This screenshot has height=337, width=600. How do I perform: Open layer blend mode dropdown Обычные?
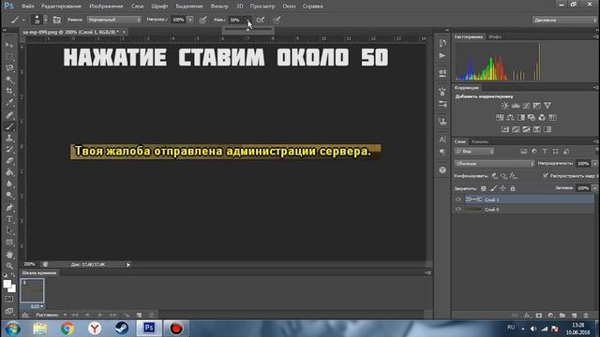pyautogui.click(x=494, y=164)
